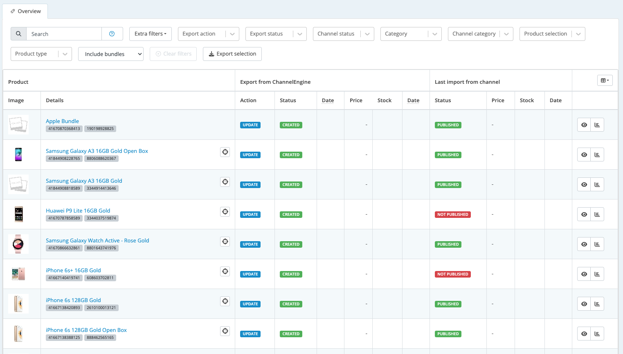This screenshot has height=354, width=623.
Task: Click target icon for Samsung Galaxy Watch Active
Action: point(225,242)
